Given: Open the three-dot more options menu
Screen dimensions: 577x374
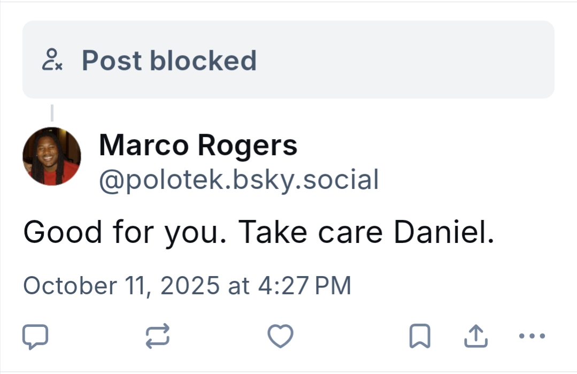Looking at the screenshot, I should 532,336.
